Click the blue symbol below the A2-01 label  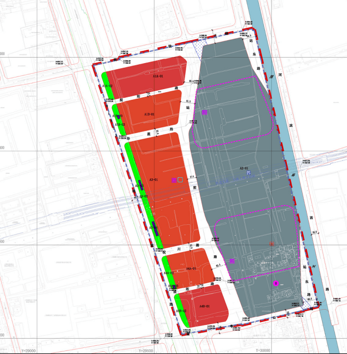247,173
